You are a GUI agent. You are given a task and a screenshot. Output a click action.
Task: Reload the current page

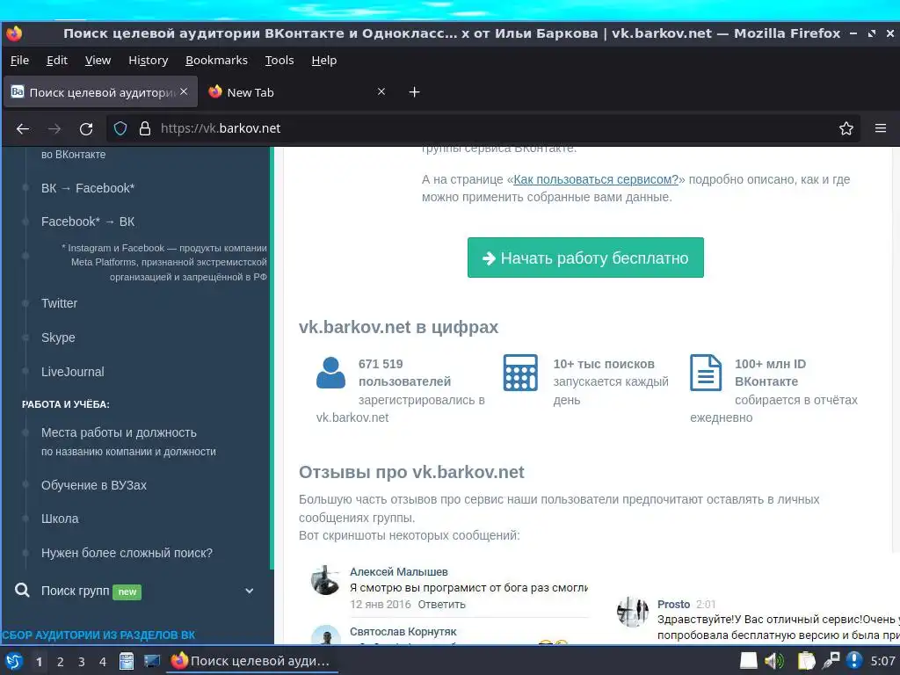86,128
